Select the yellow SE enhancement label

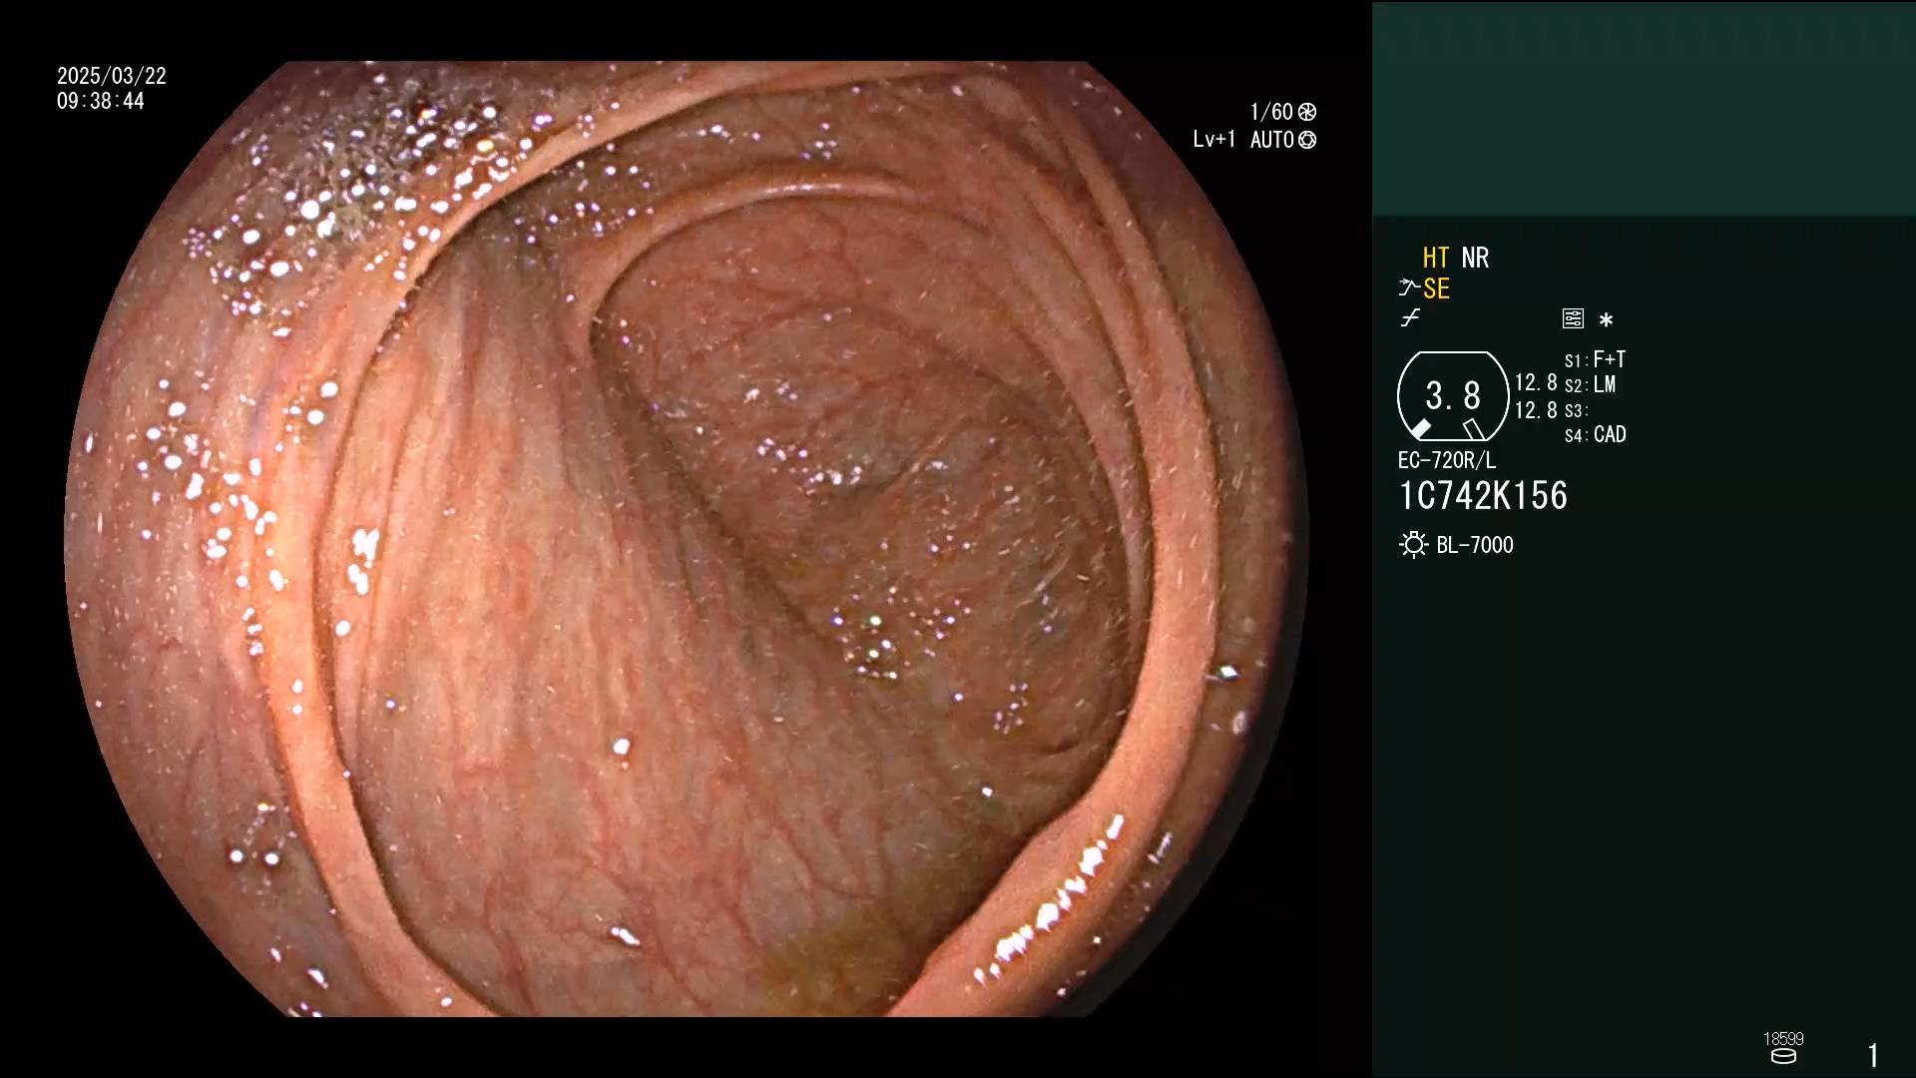coord(1436,288)
